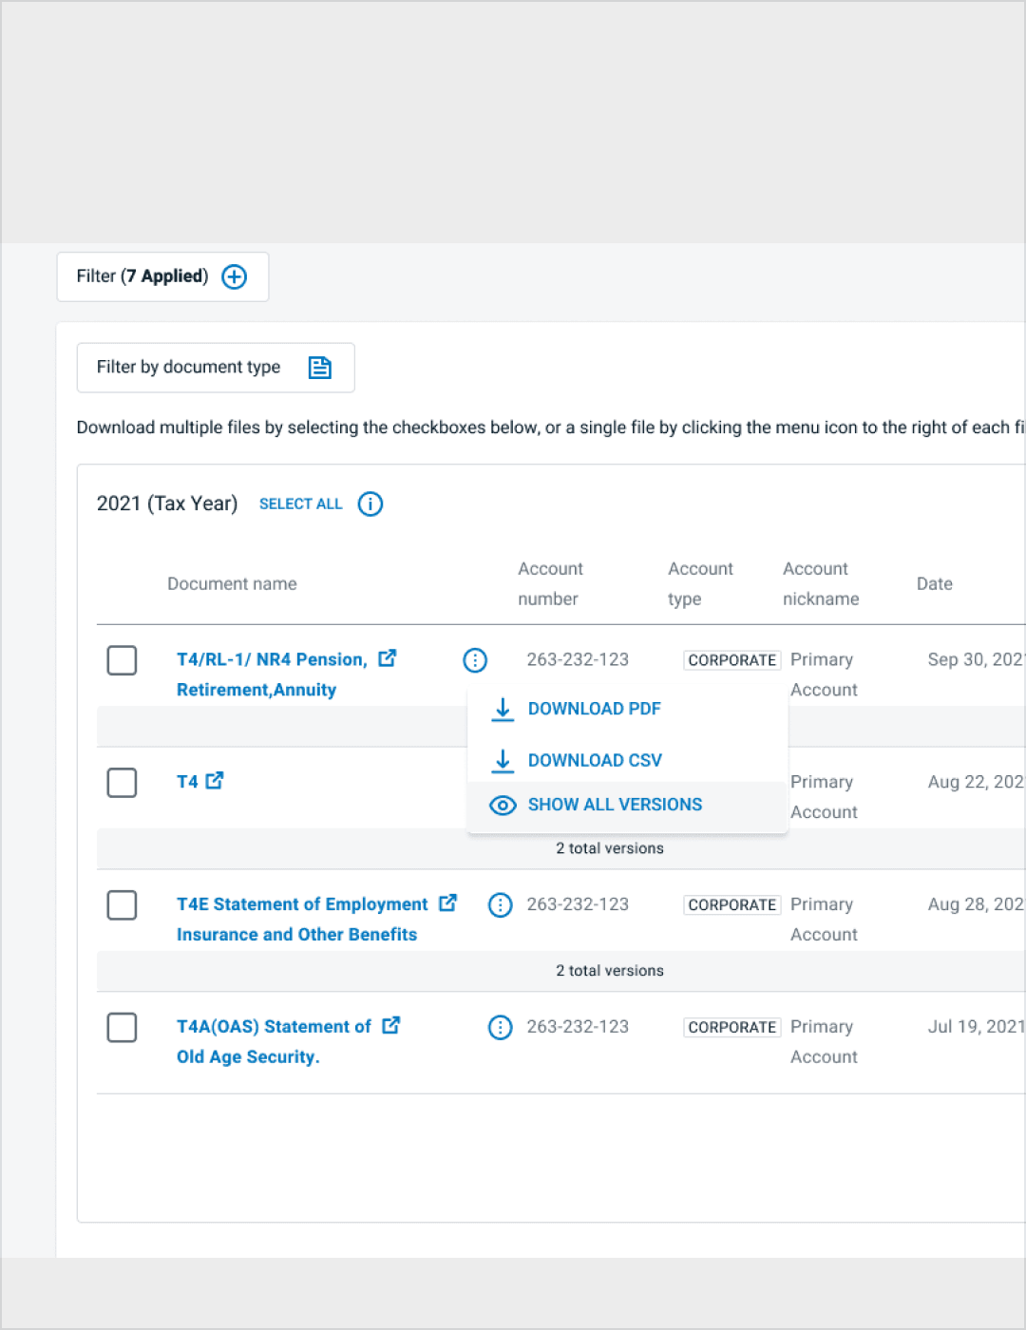Open external link for T4E Statement
Screen dimensions: 1026x1330
tap(447, 903)
